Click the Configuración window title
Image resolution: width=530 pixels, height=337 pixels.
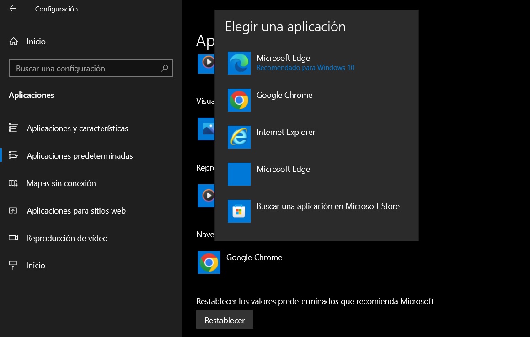pyautogui.click(x=56, y=9)
